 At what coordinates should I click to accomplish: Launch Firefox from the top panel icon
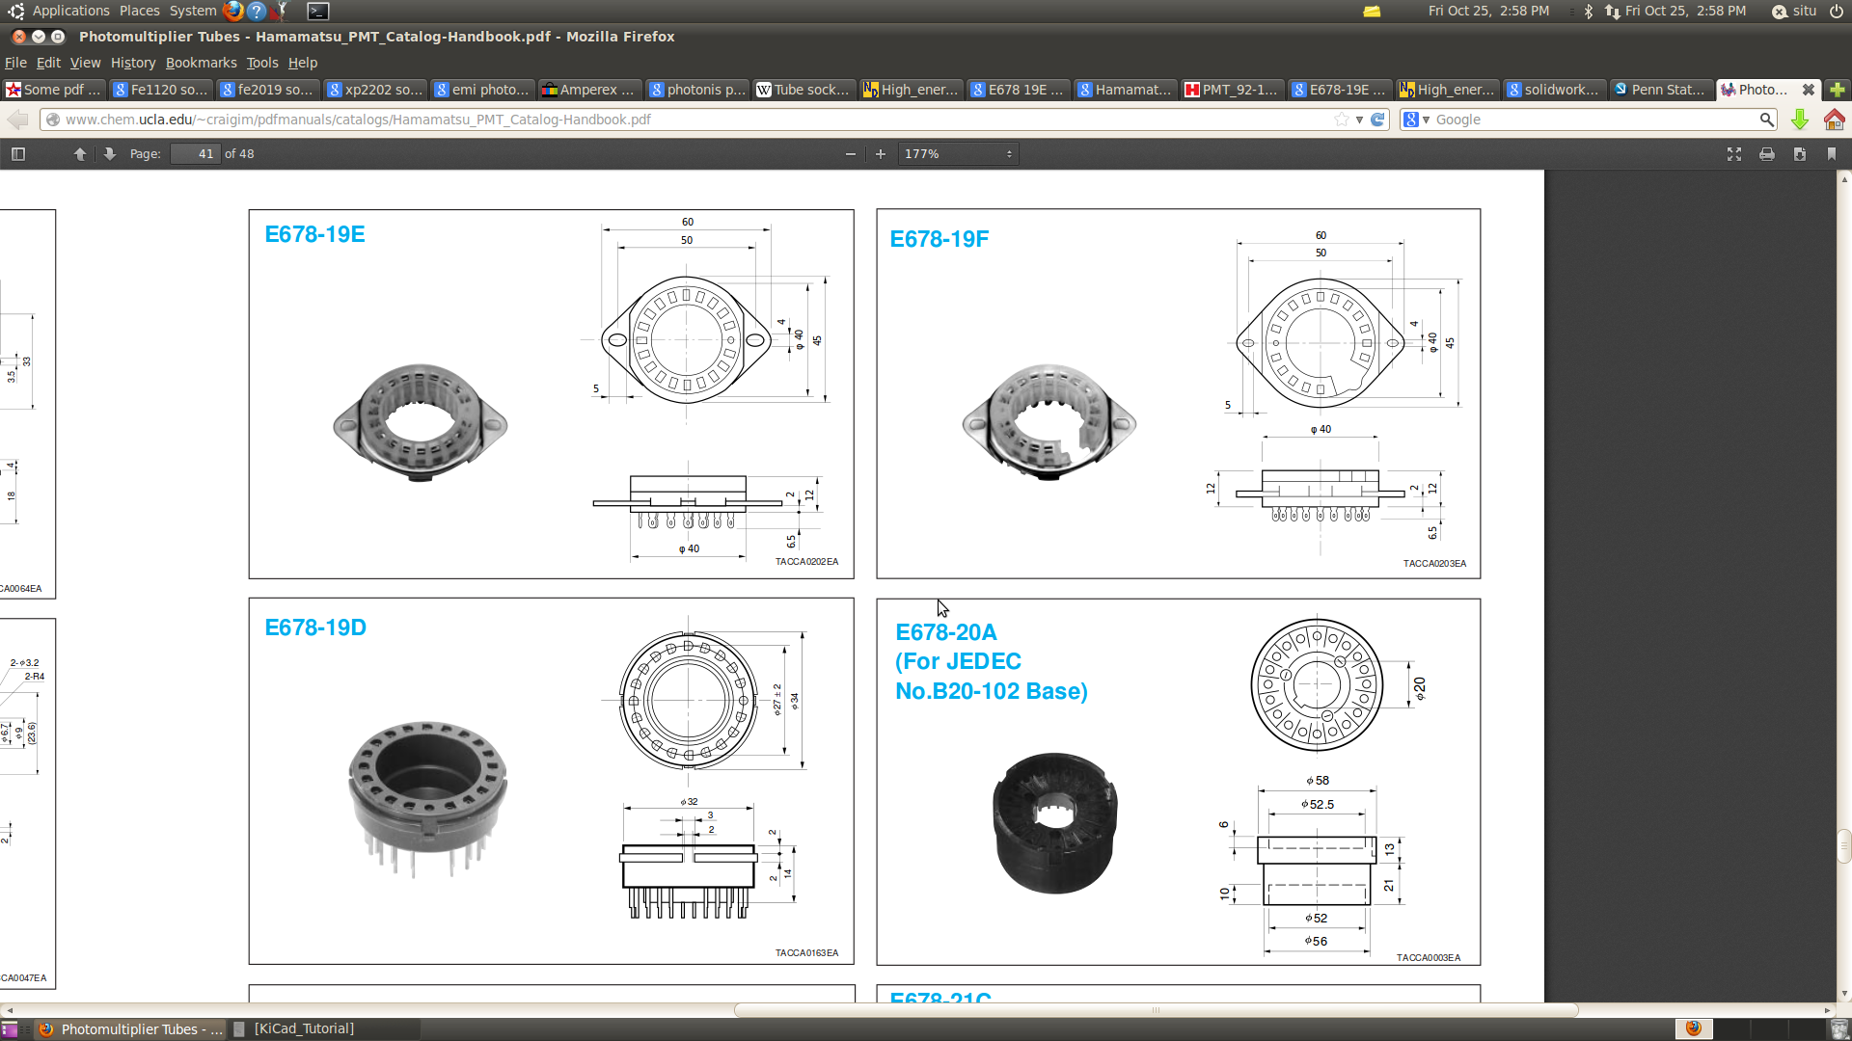(x=232, y=11)
